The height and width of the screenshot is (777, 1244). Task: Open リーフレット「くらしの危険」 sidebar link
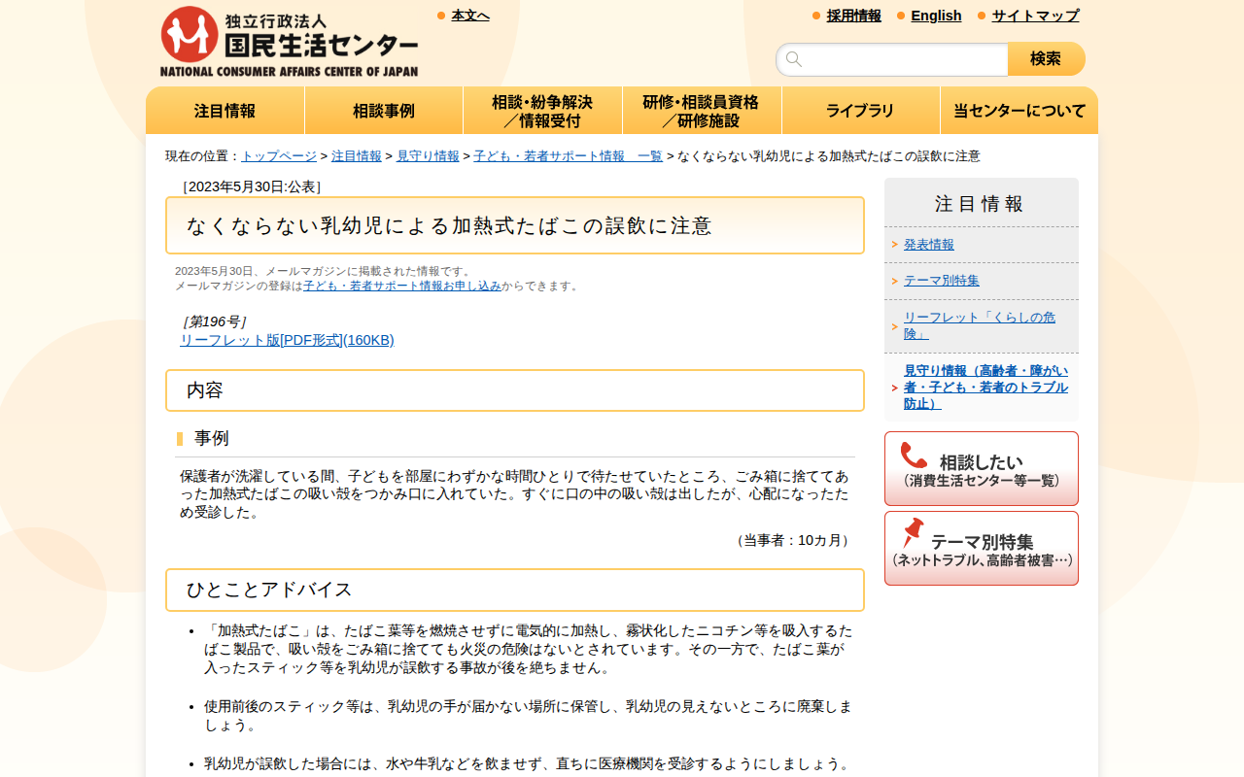[980, 325]
